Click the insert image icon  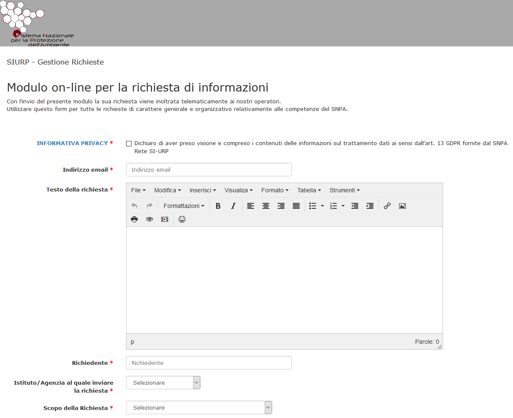402,206
